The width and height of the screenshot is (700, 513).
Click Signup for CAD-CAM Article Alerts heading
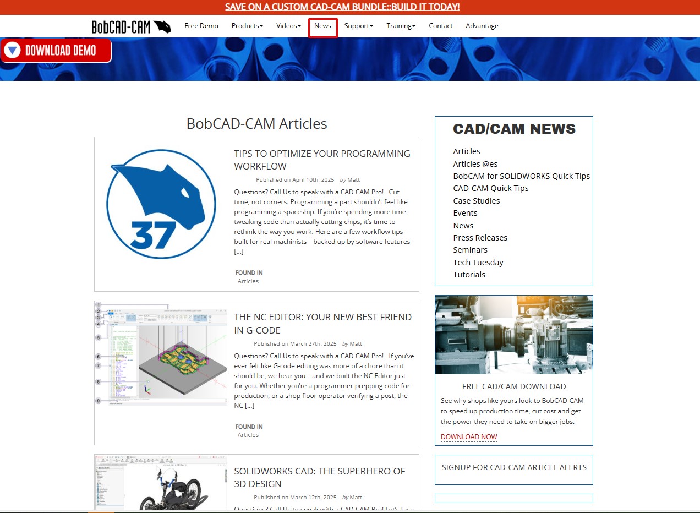point(514,467)
